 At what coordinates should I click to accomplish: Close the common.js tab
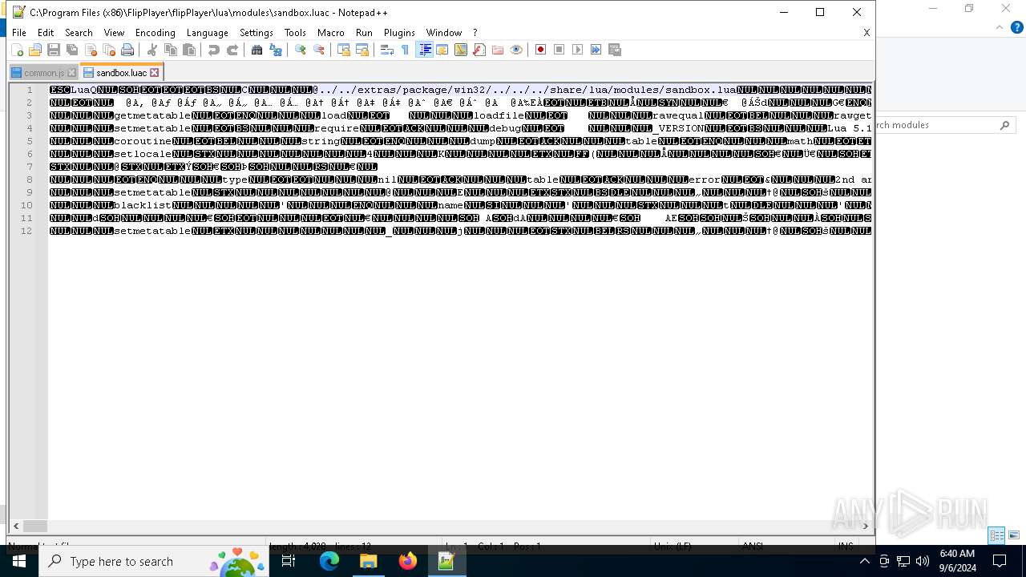click(x=71, y=73)
